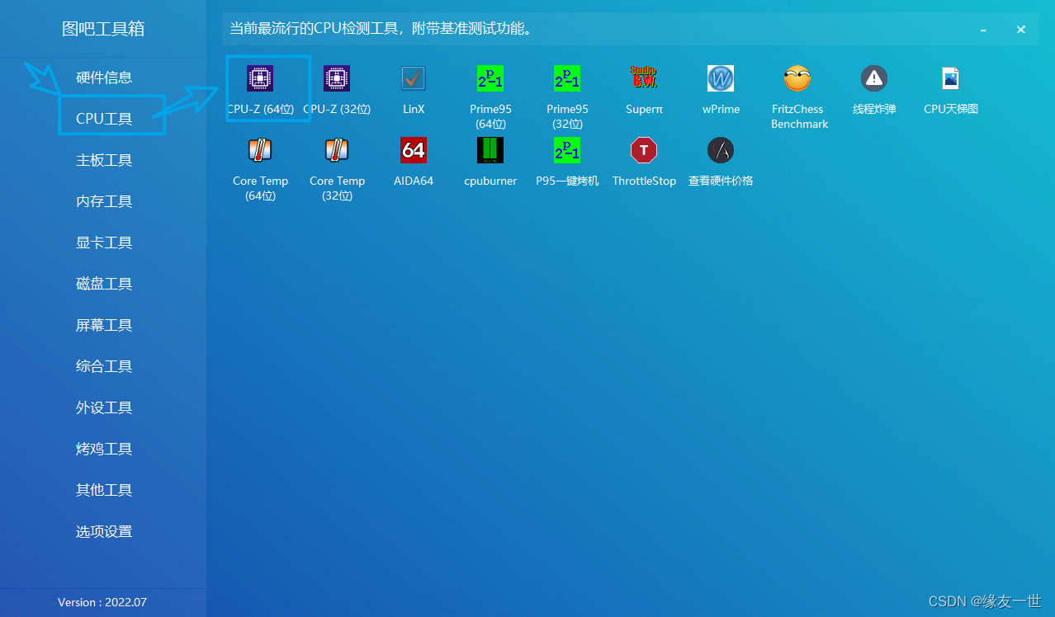Switch to 主板工具 category
This screenshot has height=617, width=1055.
[x=104, y=160]
